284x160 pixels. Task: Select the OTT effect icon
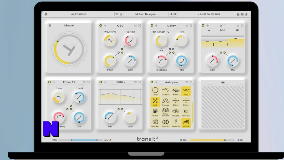tap(155, 102)
